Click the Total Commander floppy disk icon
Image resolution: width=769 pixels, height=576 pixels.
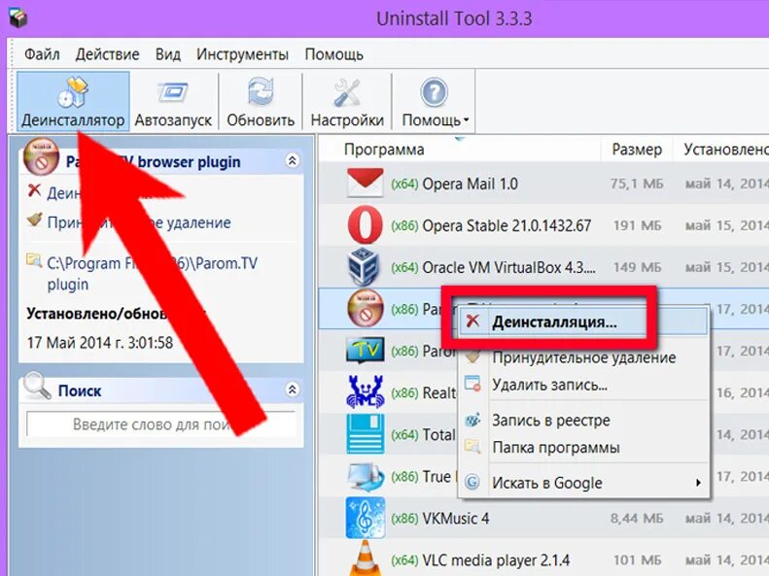pos(365,434)
